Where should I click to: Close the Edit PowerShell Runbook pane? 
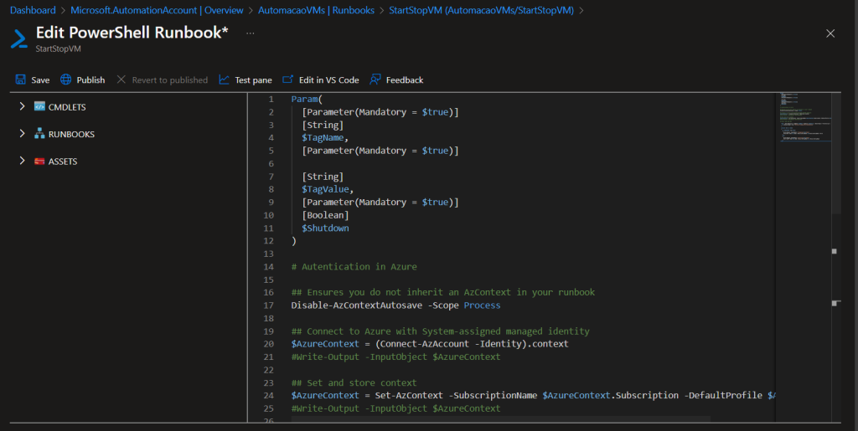830,33
